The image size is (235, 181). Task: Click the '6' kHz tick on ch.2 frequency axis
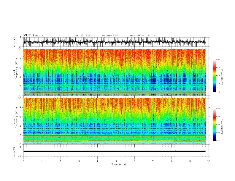(x=20, y=117)
